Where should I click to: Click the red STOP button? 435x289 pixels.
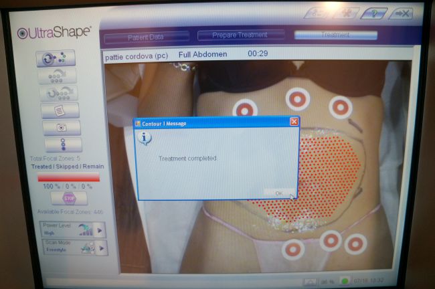tap(69, 198)
